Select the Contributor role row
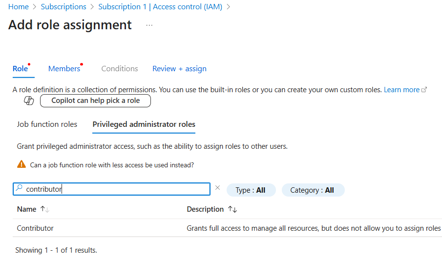This screenshot has height=260, width=442. [227, 228]
